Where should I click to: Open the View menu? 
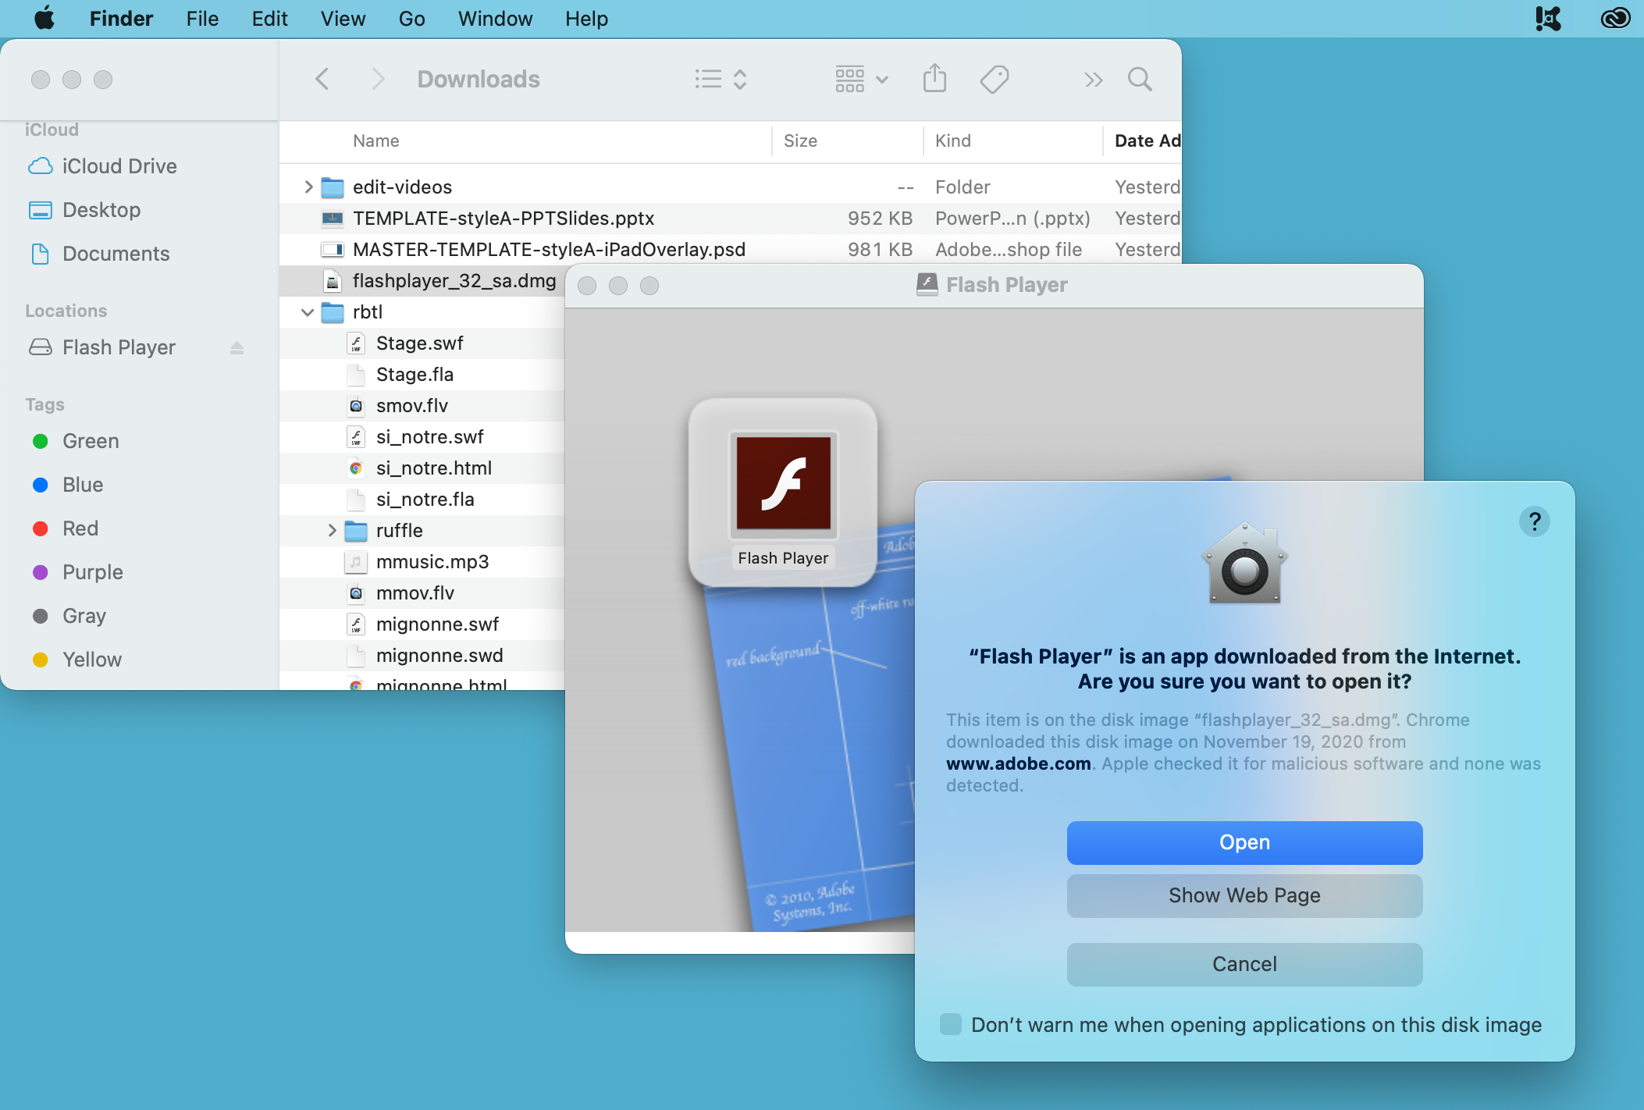tap(343, 18)
